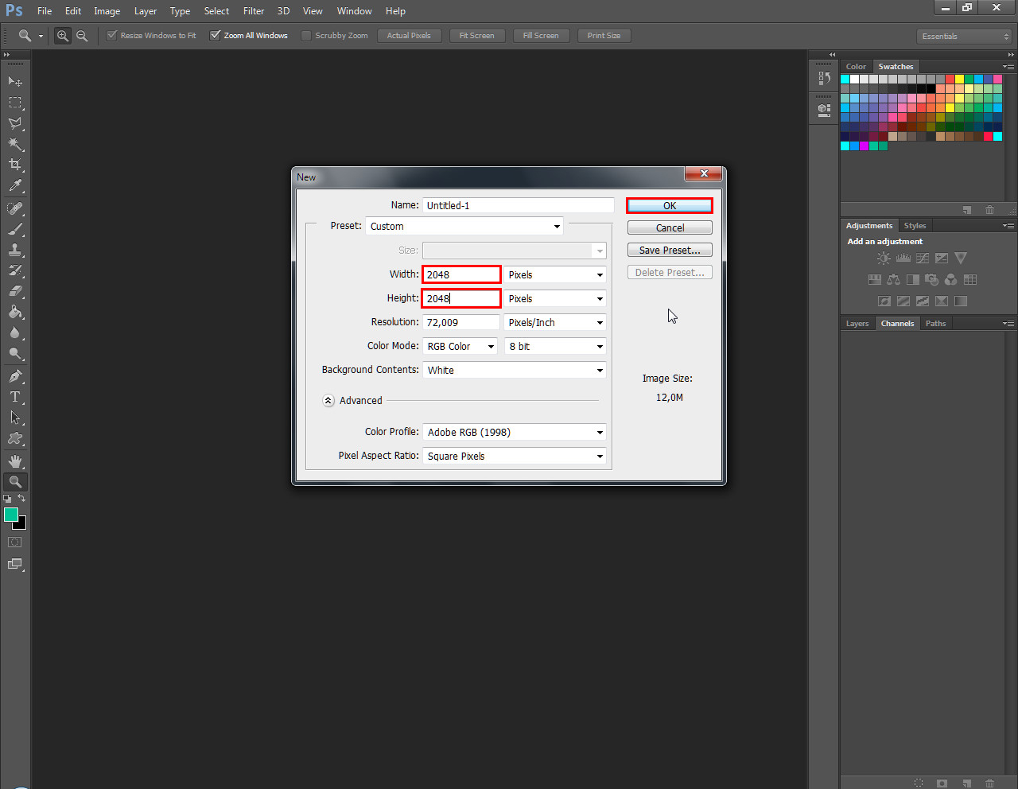Open the Preset dropdown
The image size is (1018, 789).
464,227
